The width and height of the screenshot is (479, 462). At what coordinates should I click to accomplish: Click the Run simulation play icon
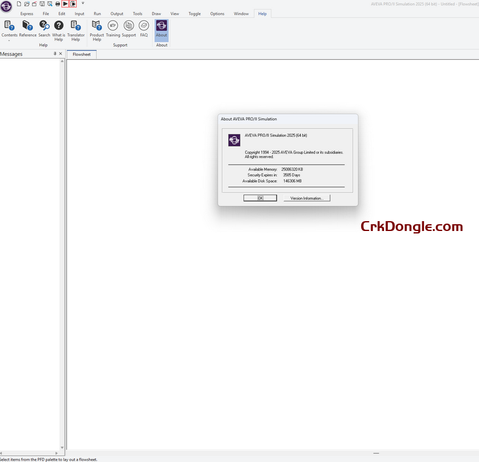65,4
